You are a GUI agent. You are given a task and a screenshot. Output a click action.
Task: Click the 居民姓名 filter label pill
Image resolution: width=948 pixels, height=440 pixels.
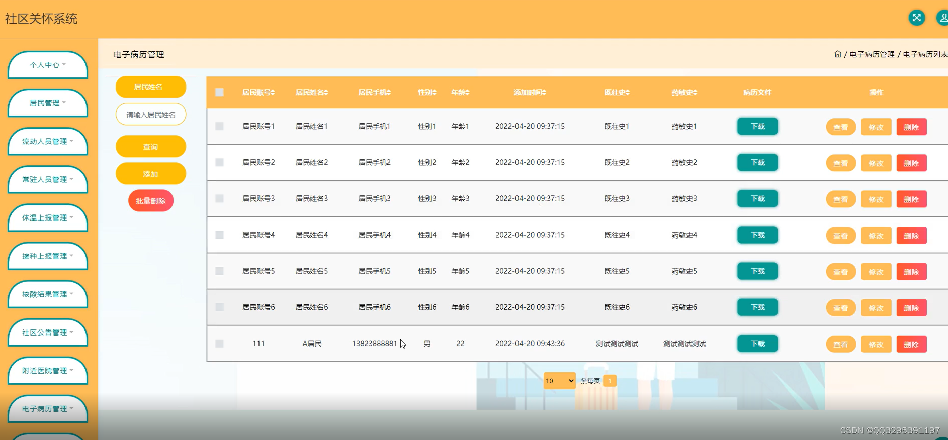[x=151, y=87]
